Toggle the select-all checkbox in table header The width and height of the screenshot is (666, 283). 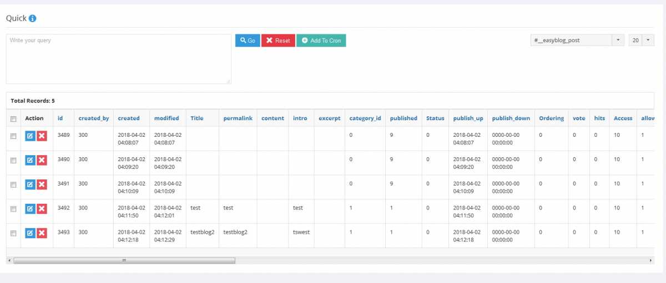13,119
